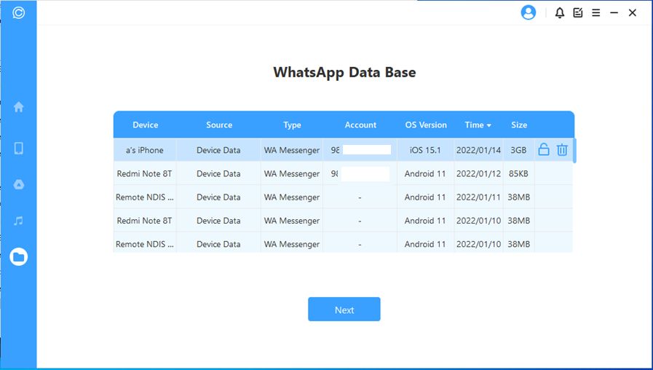653x370 pixels.
Task: Click the lock icon on iPhone row
Action: [544, 150]
